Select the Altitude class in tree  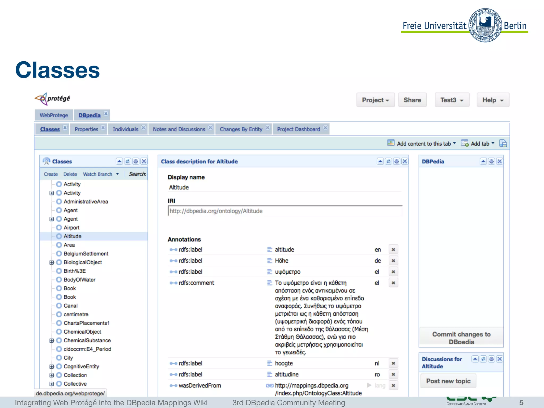pos(73,236)
